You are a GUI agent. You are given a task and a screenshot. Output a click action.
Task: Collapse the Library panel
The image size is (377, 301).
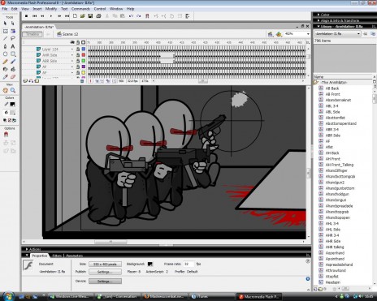pyautogui.click(x=318, y=27)
